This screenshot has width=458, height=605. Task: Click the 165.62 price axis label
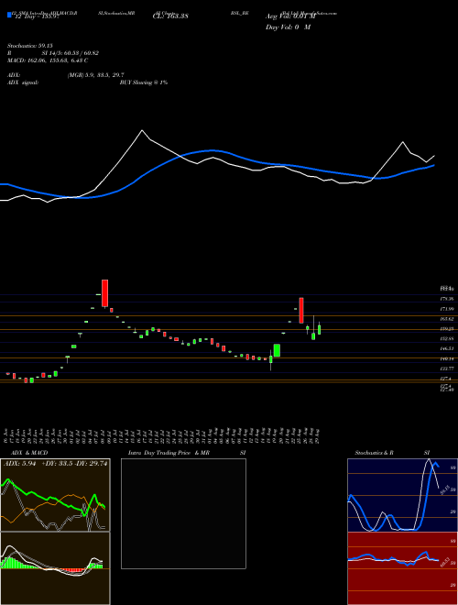448,319
